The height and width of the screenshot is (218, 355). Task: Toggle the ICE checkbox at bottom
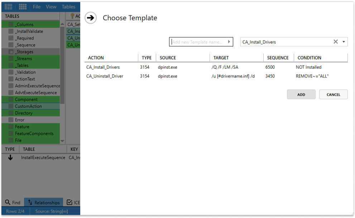(69, 202)
